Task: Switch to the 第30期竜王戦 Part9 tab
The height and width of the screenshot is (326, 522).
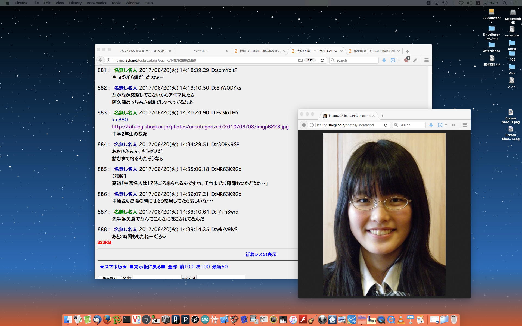Action: (374, 51)
